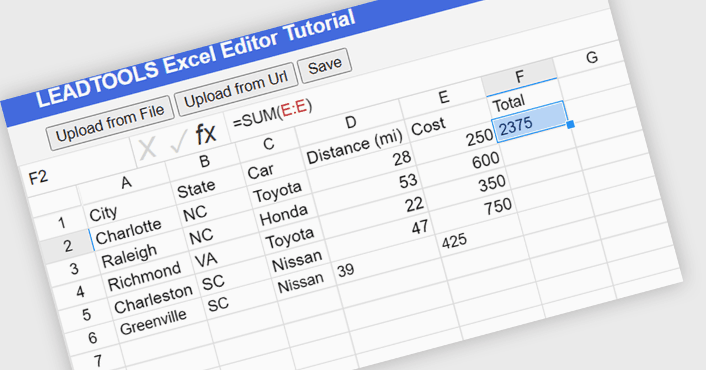Select column header A

pos(126,183)
